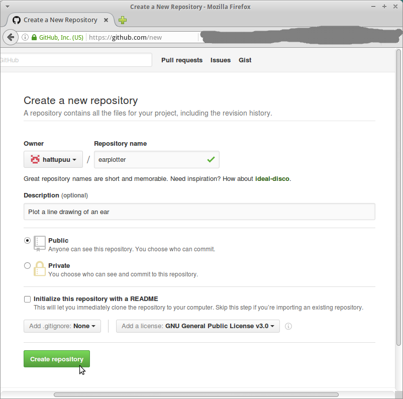The width and height of the screenshot is (403, 399).
Task: Click the green checkmark in the repository name field
Action: pyautogui.click(x=211, y=159)
